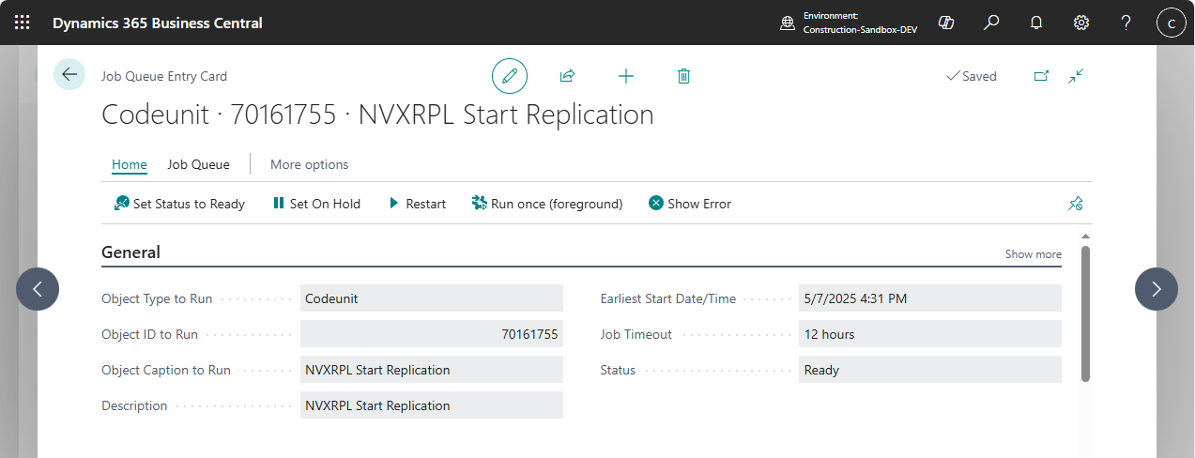Open the Settings gear

[1081, 23]
